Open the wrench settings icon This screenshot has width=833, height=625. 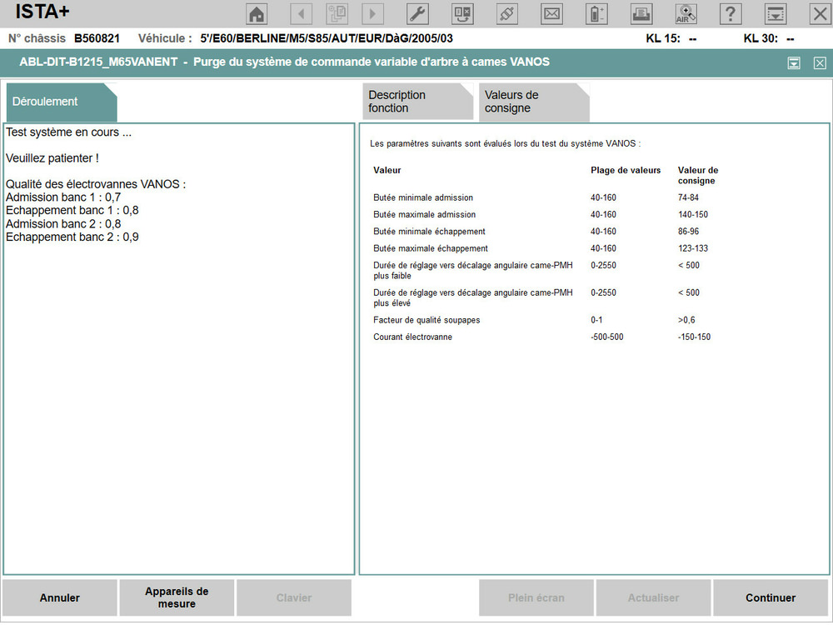(x=417, y=14)
